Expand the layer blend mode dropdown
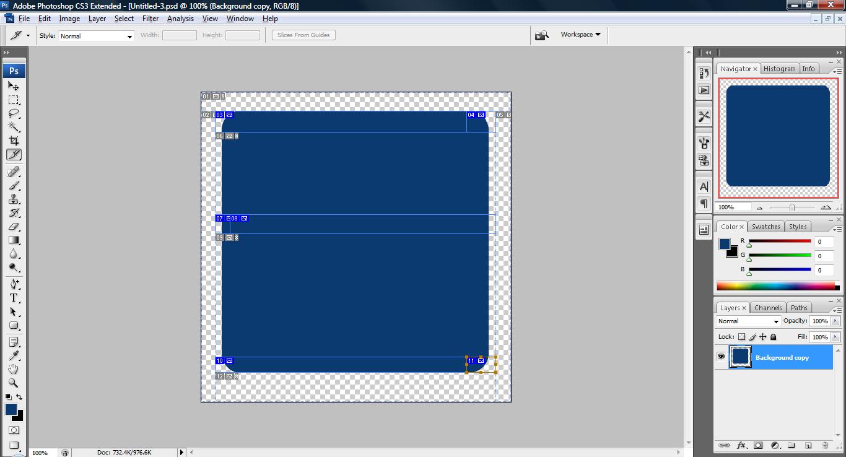 pos(748,321)
